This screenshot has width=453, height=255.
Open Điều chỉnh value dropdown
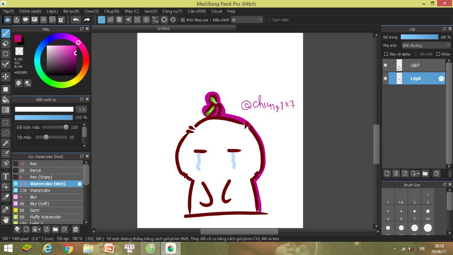click(247, 20)
